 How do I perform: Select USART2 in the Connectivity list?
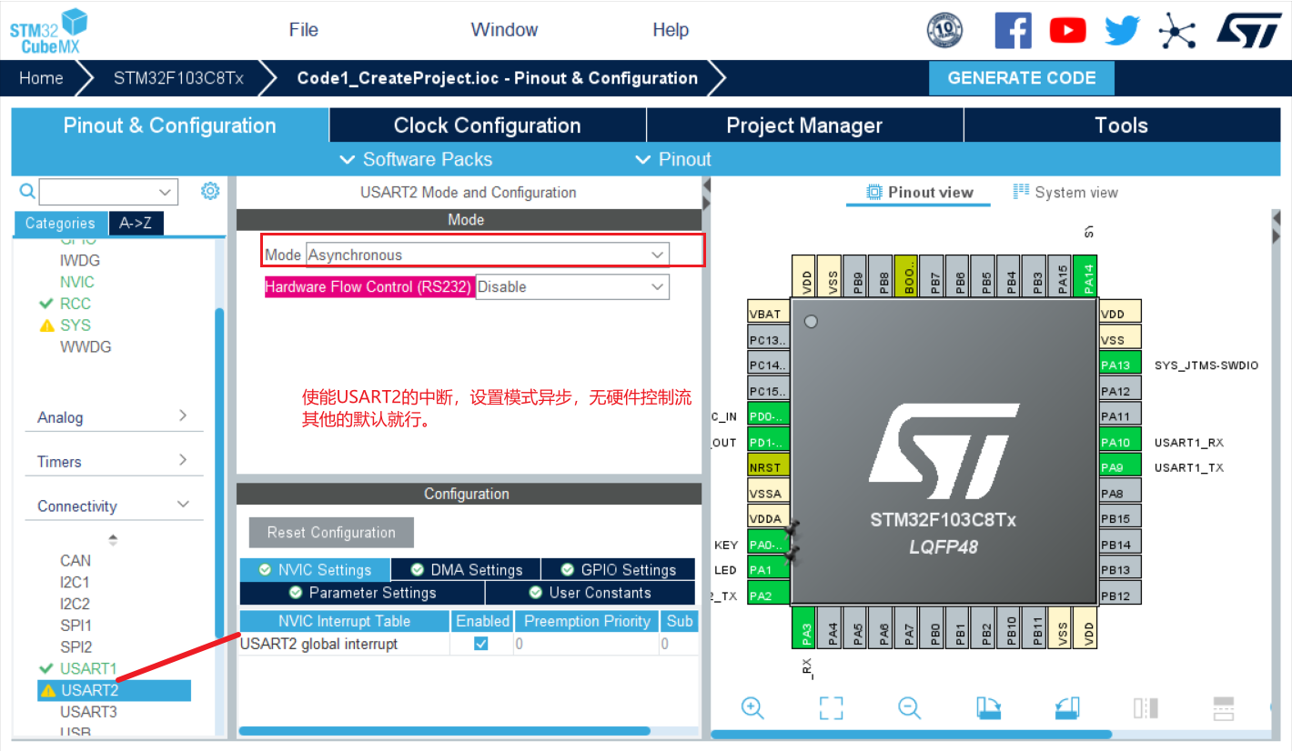click(x=115, y=690)
